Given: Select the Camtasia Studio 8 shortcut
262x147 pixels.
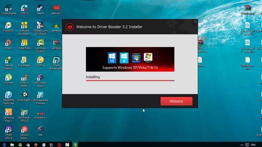Looking at the screenshot, I should (40, 46).
